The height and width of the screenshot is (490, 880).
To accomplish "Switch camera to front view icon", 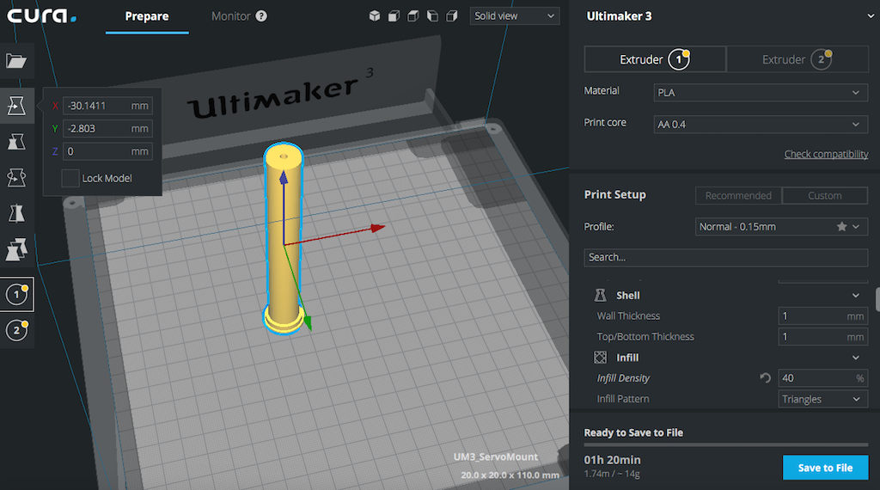I will (394, 16).
